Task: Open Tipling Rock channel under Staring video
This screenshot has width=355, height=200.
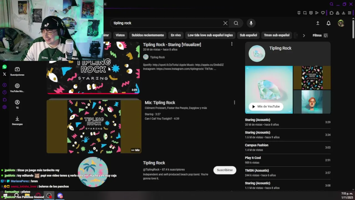Action: (157, 57)
